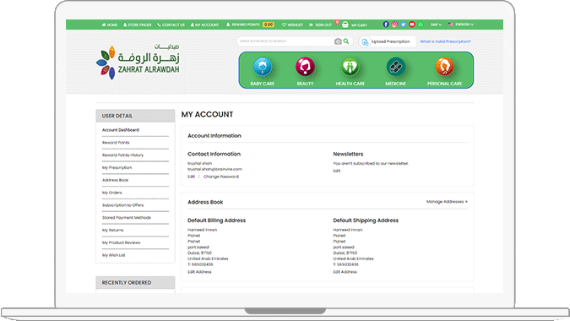Click the camera image search icon
Viewport: 570px width, 321px height.
(x=338, y=41)
